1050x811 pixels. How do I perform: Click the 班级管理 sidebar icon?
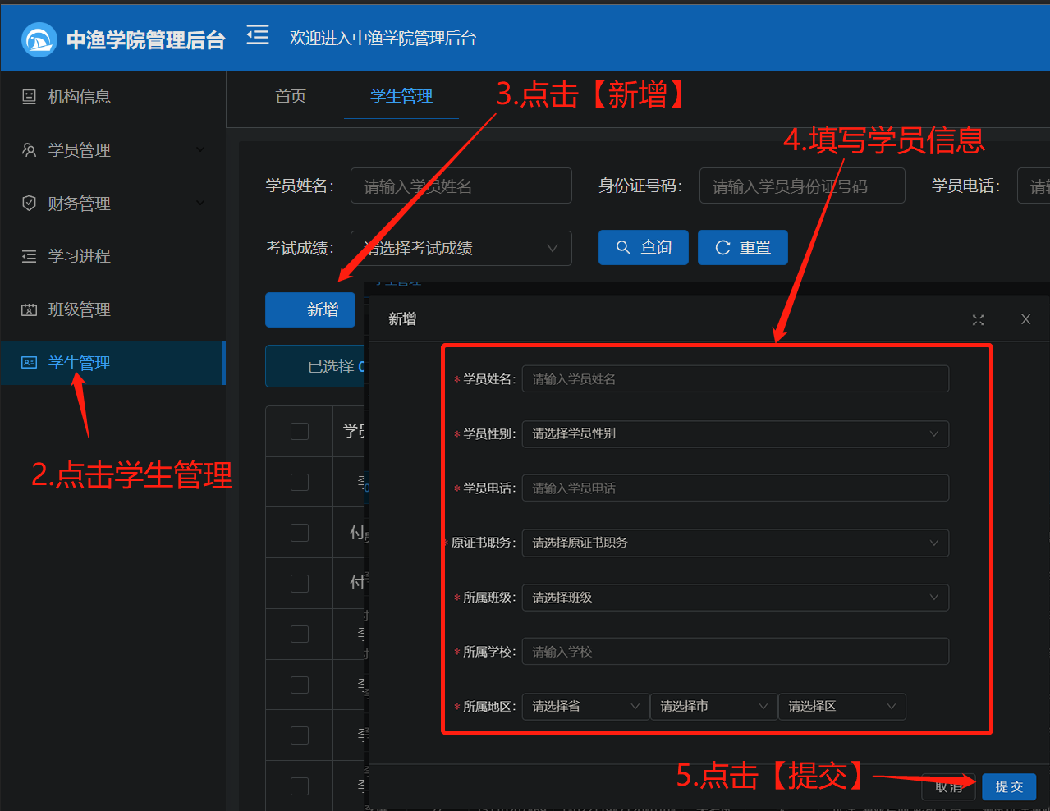(29, 309)
